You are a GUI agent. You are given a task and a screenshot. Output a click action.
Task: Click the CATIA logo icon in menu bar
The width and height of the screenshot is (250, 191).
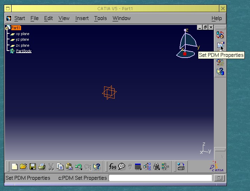[x=9, y=18]
